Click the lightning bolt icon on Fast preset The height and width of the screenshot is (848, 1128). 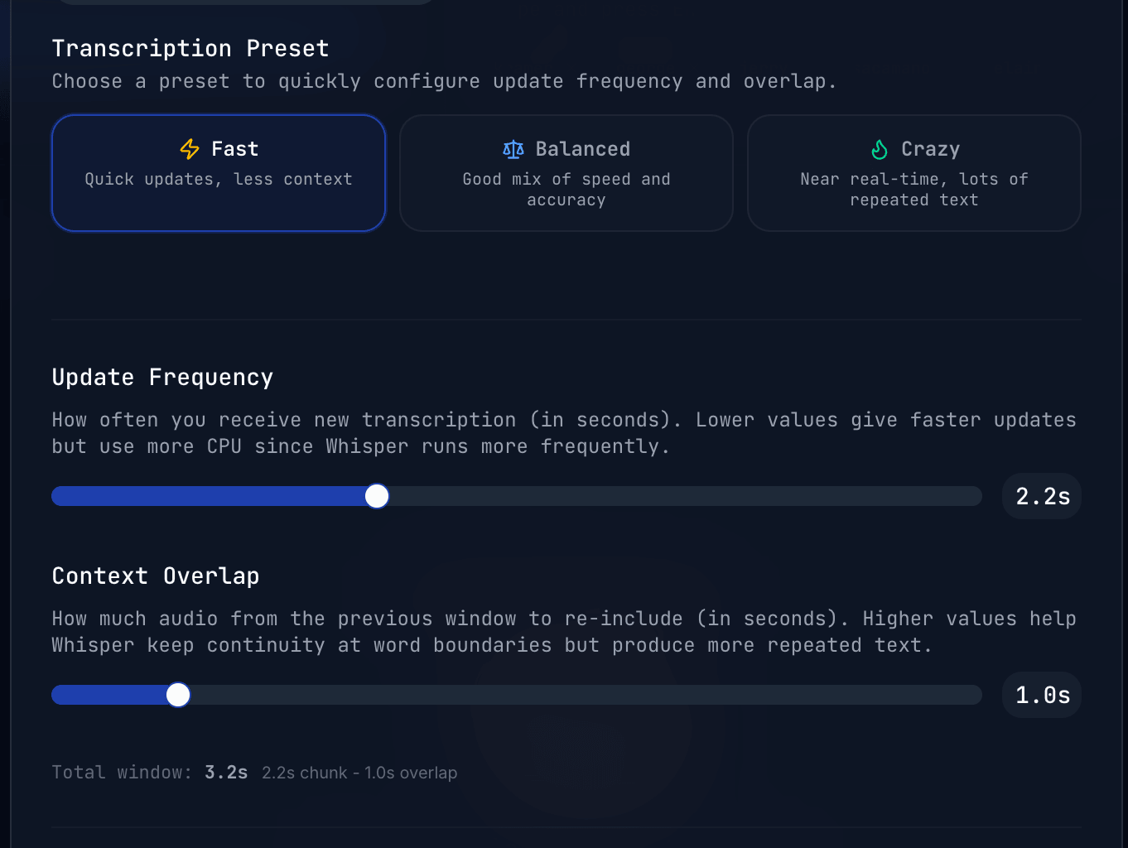coord(190,149)
